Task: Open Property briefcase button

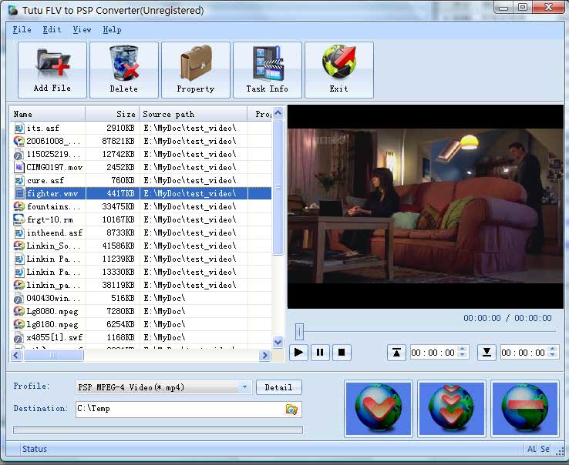Action: (x=196, y=69)
